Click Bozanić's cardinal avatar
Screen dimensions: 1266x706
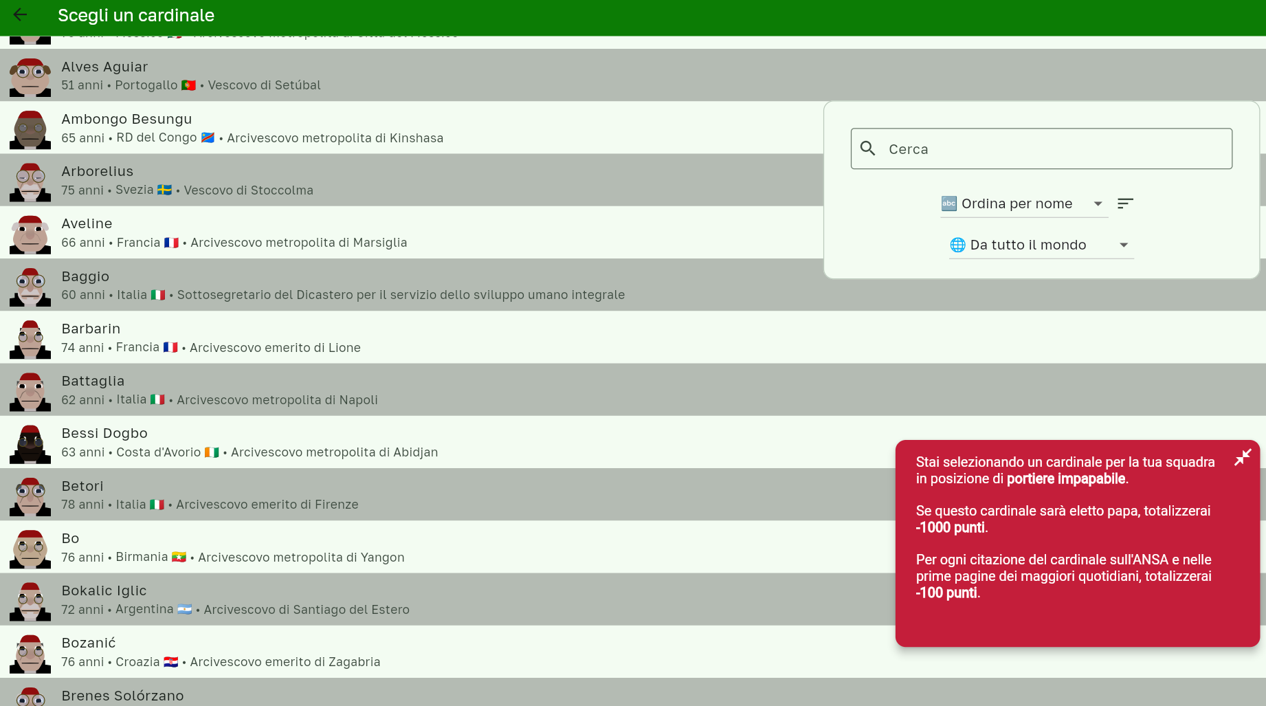tap(30, 652)
